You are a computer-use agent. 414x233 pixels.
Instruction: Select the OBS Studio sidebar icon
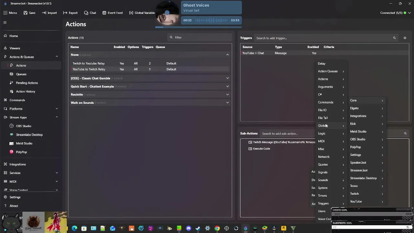(12, 126)
